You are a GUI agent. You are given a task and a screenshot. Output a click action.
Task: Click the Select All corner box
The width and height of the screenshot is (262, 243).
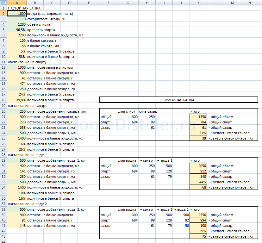click(x=3, y=3)
